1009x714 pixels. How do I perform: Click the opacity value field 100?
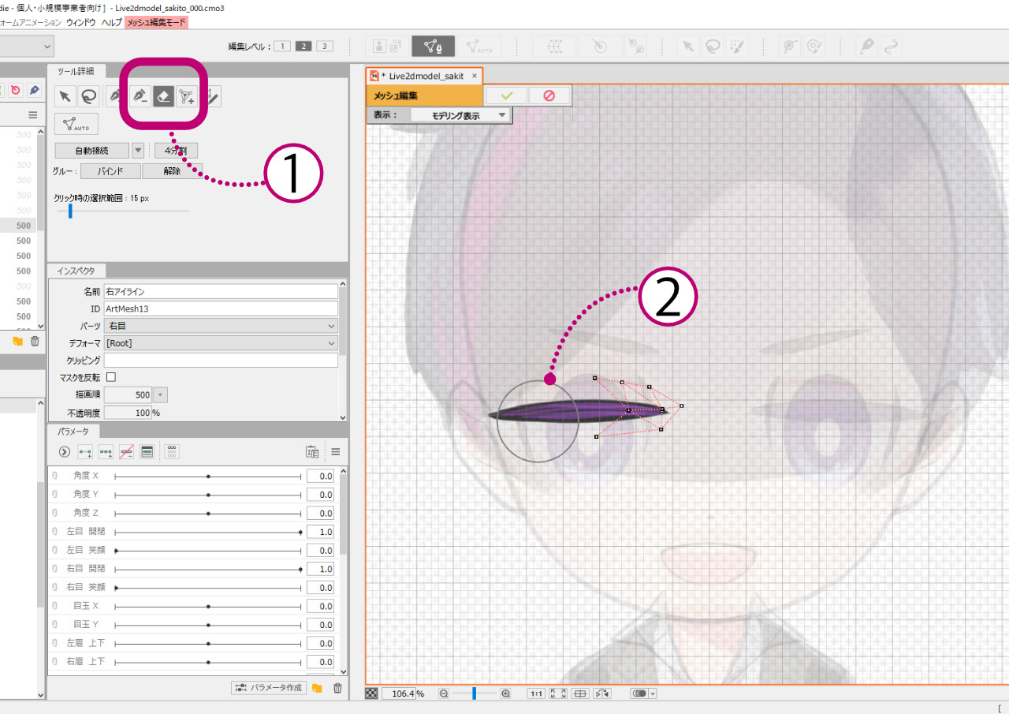(x=128, y=413)
